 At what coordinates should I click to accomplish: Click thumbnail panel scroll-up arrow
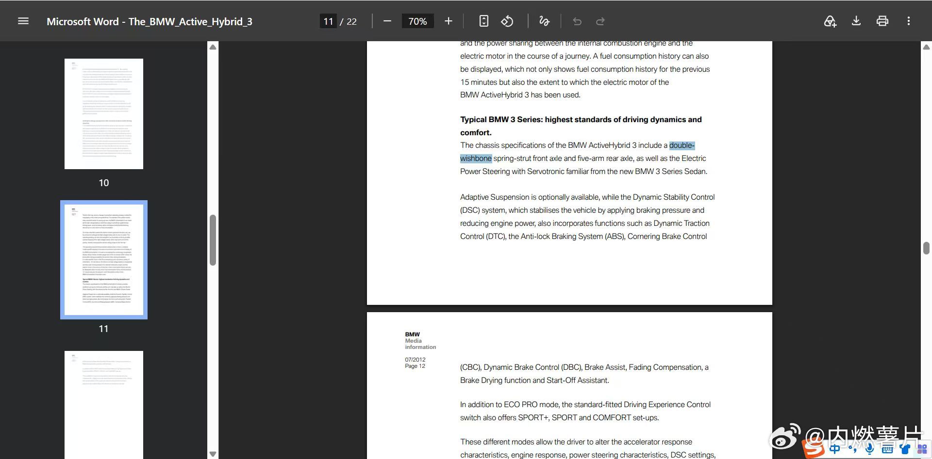point(213,47)
